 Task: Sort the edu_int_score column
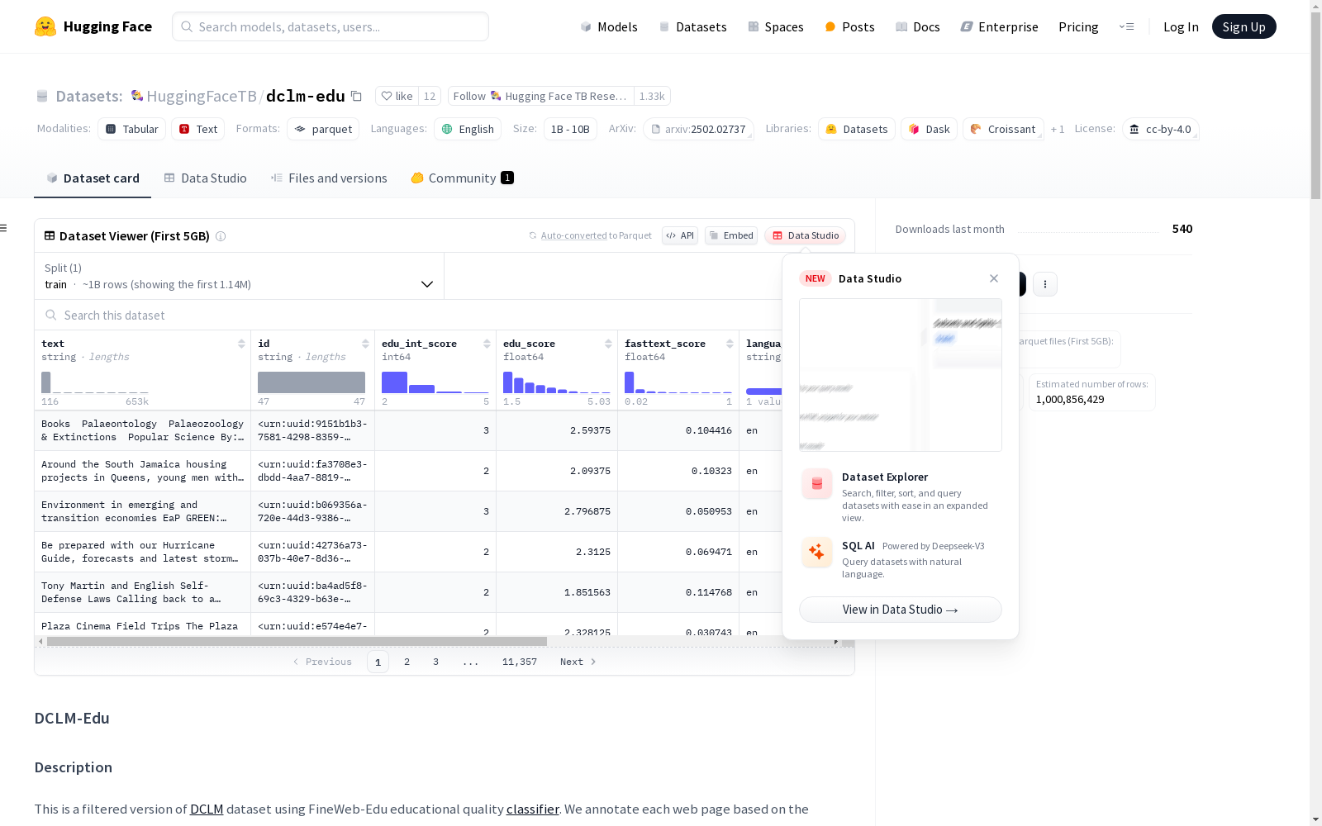(487, 344)
